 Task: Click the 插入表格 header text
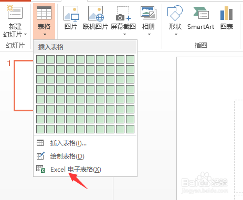(x=51, y=47)
